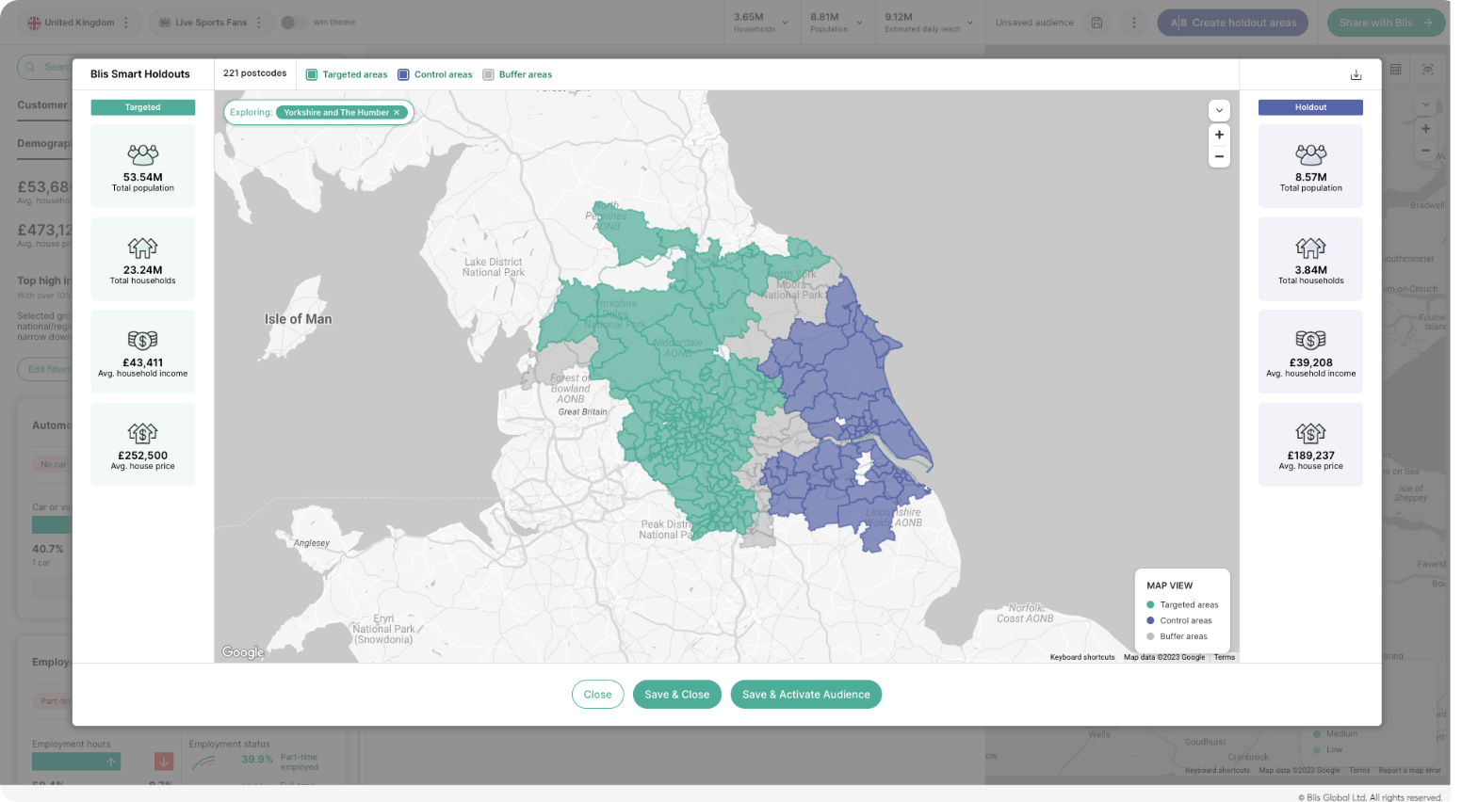Click Buffer areas grey legend dot

(x=1150, y=636)
